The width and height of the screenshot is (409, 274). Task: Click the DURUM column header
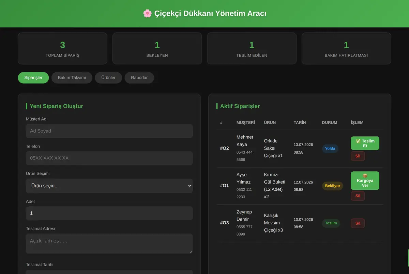coord(330,122)
